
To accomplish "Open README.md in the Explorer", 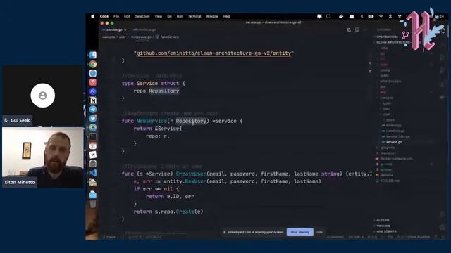I will [390, 181].
